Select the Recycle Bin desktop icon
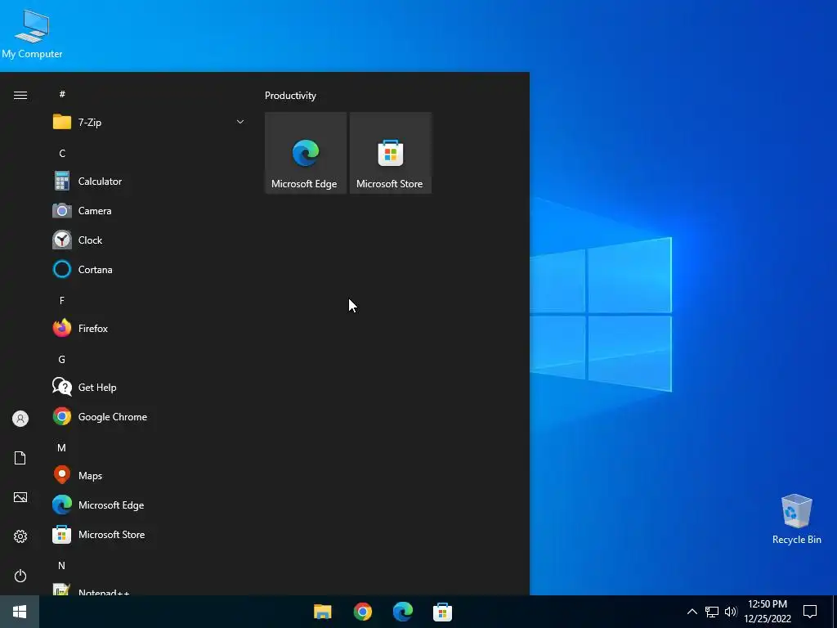Viewport: 837px width, 628px height. (796, 518)
